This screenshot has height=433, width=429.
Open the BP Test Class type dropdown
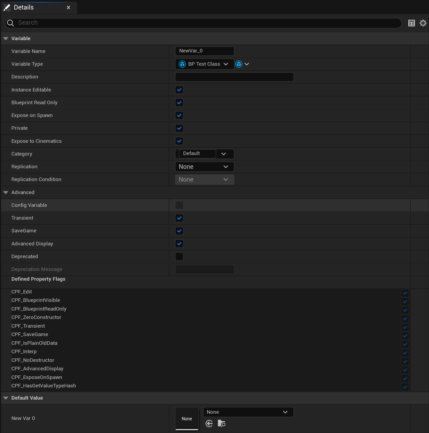coord(204,64)
